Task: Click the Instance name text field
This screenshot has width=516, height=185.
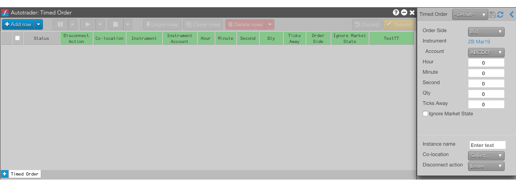Action: 487,145
